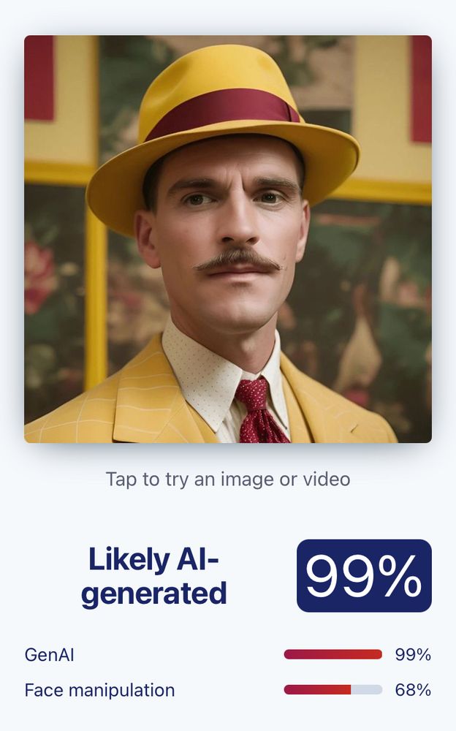
Task: Click the pink flower in the image background
Action: coord(38,276)
